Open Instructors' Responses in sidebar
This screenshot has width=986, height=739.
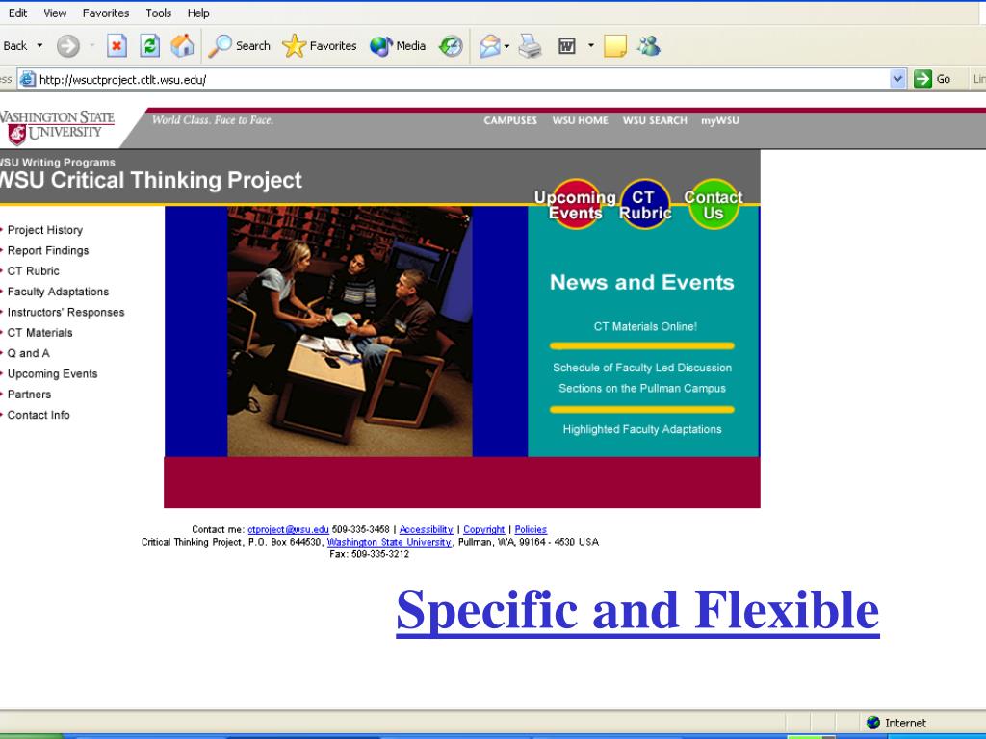point(65,313)
